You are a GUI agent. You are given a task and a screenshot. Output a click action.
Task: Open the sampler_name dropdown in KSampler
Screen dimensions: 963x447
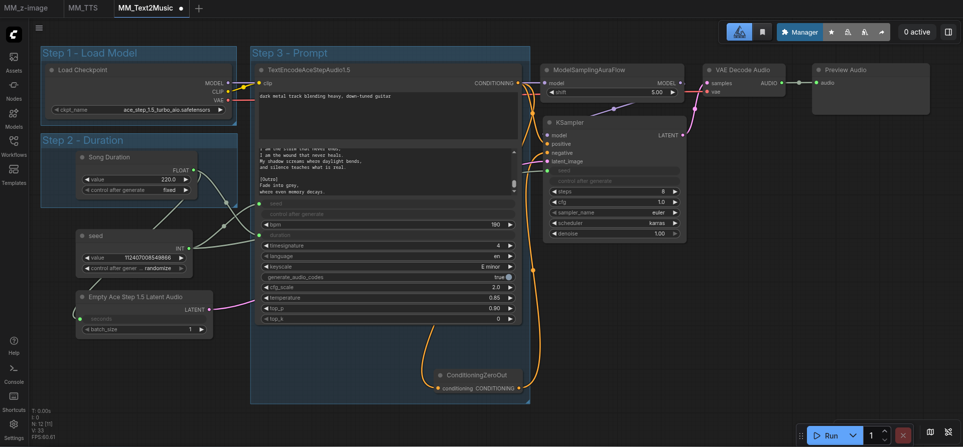click(614, 212)
